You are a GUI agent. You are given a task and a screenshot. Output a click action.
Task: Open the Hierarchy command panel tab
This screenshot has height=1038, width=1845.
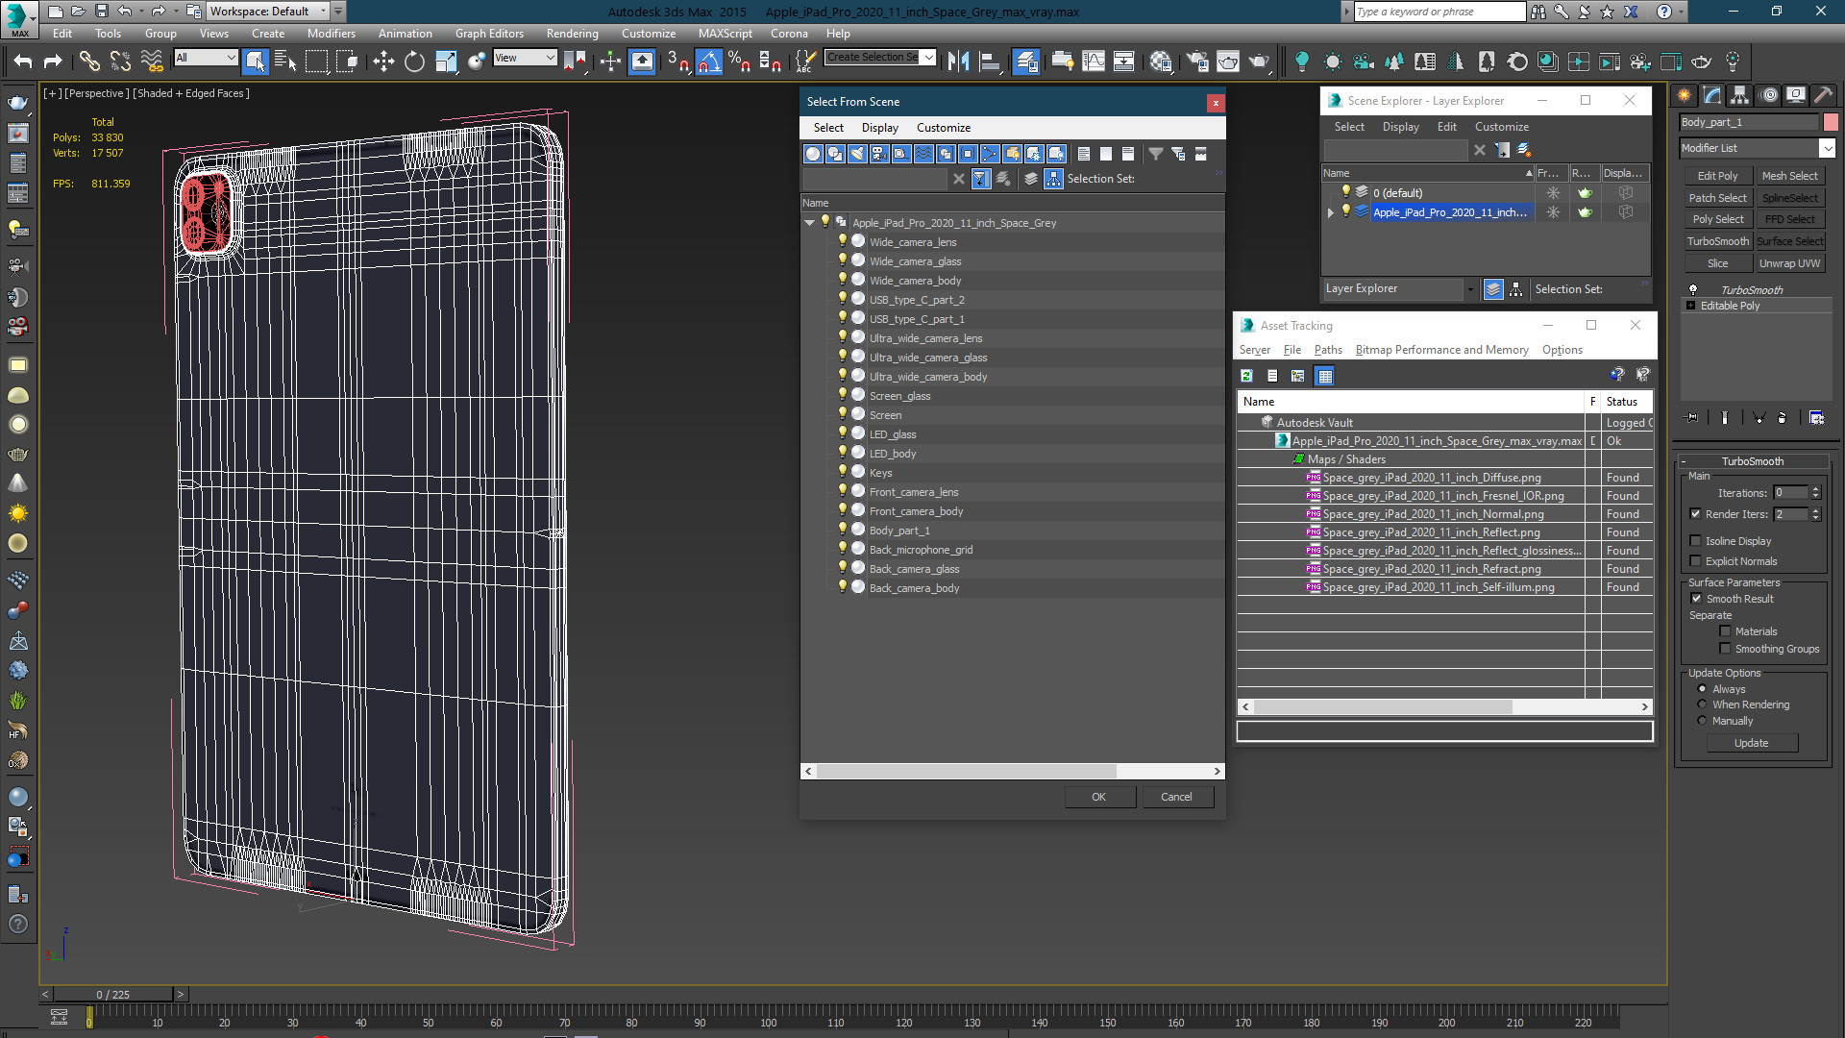click(x=1740, y=94)
